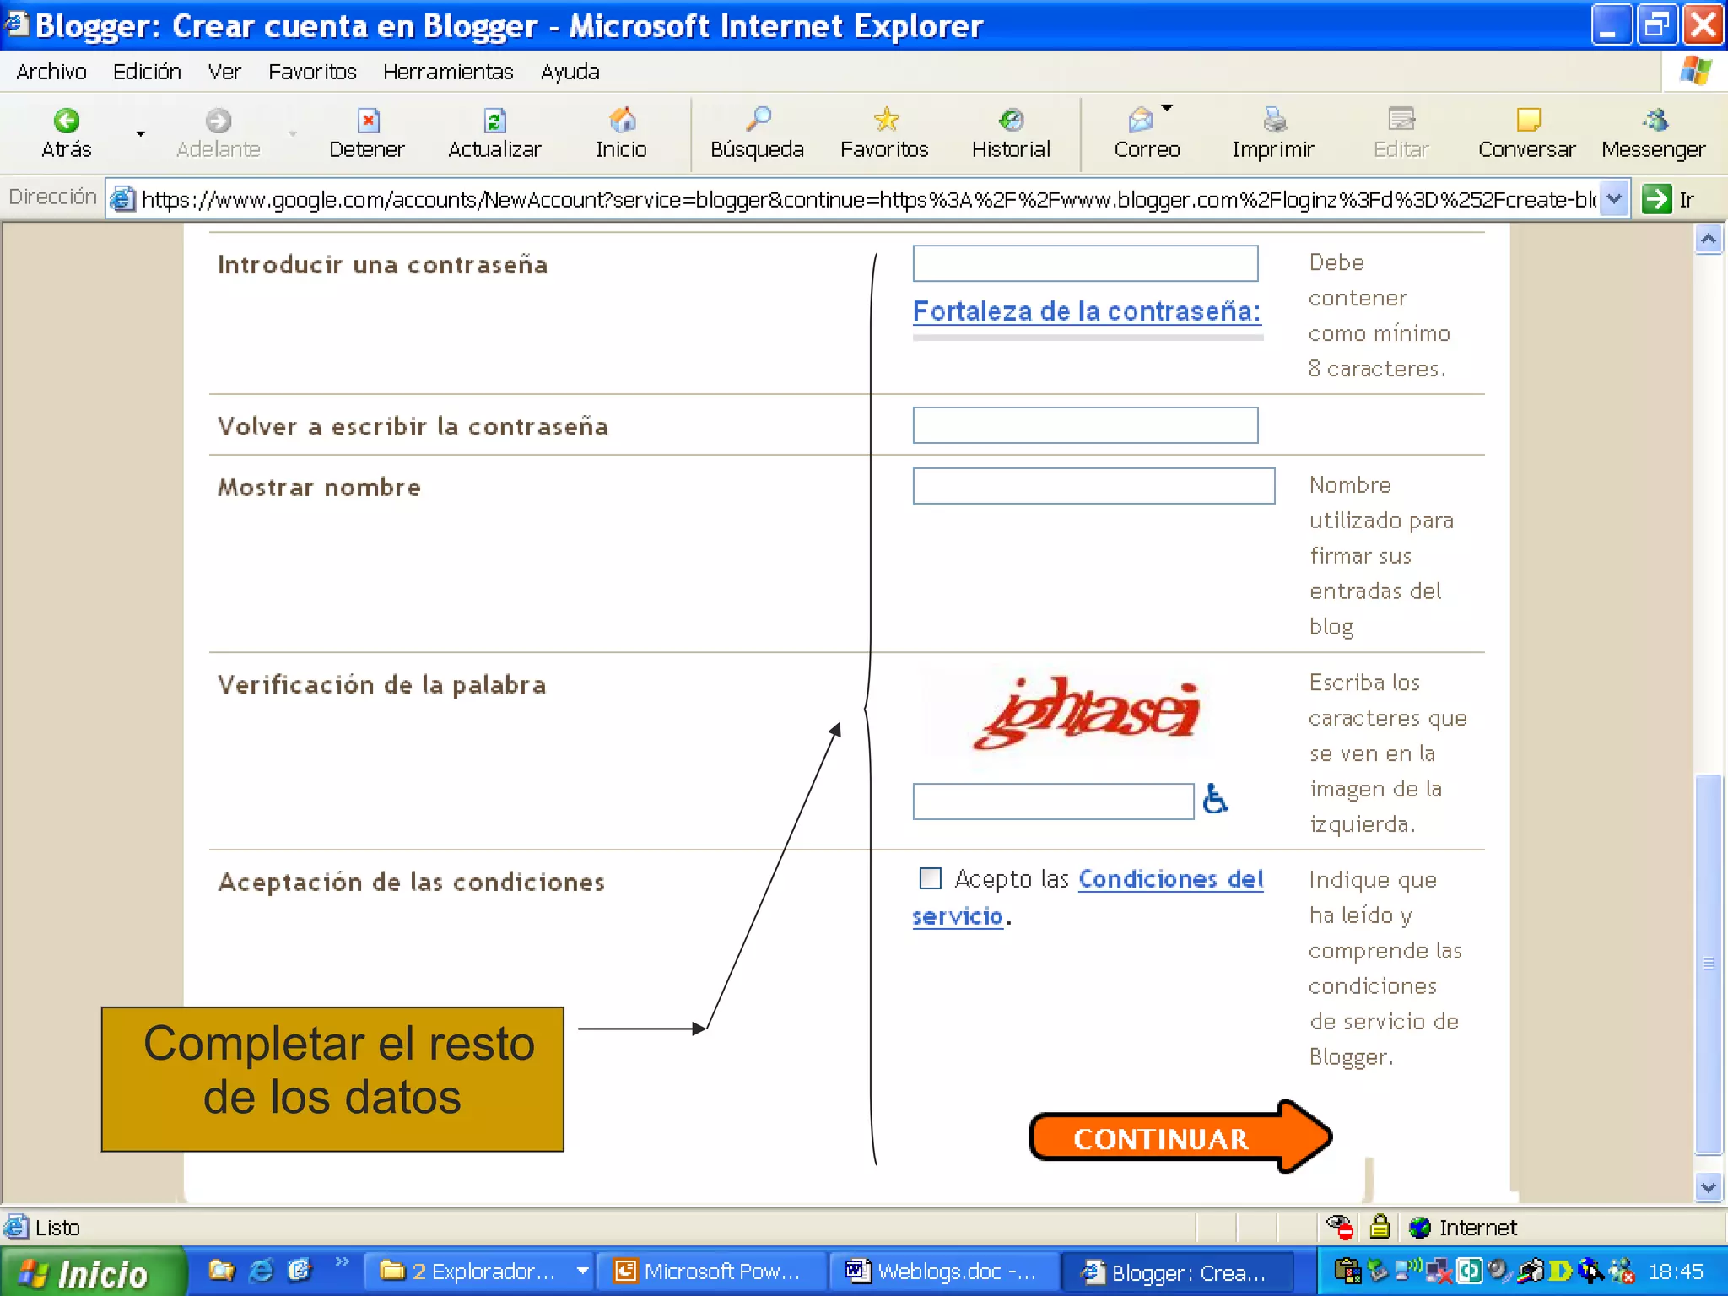Image resolution: width=1728 pixels, height=1296 pixels.
Task: Switch to 2 Explorador taskbar group
Action: [479, 1272]
